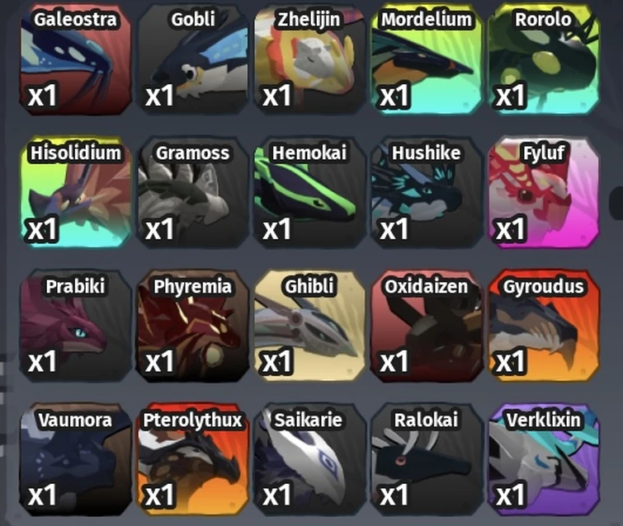Choose the Gyroudus creature card
The height and width of the screenshot is (526, 623).
544,326
